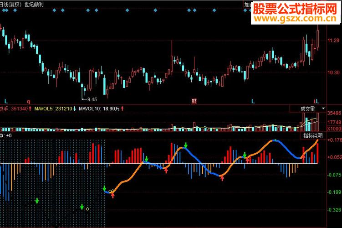Select the 日线(复权) 世纪鼎利 title label
Image resolution: width=342 pixels, height=228 pixels.
pos(21,4)
